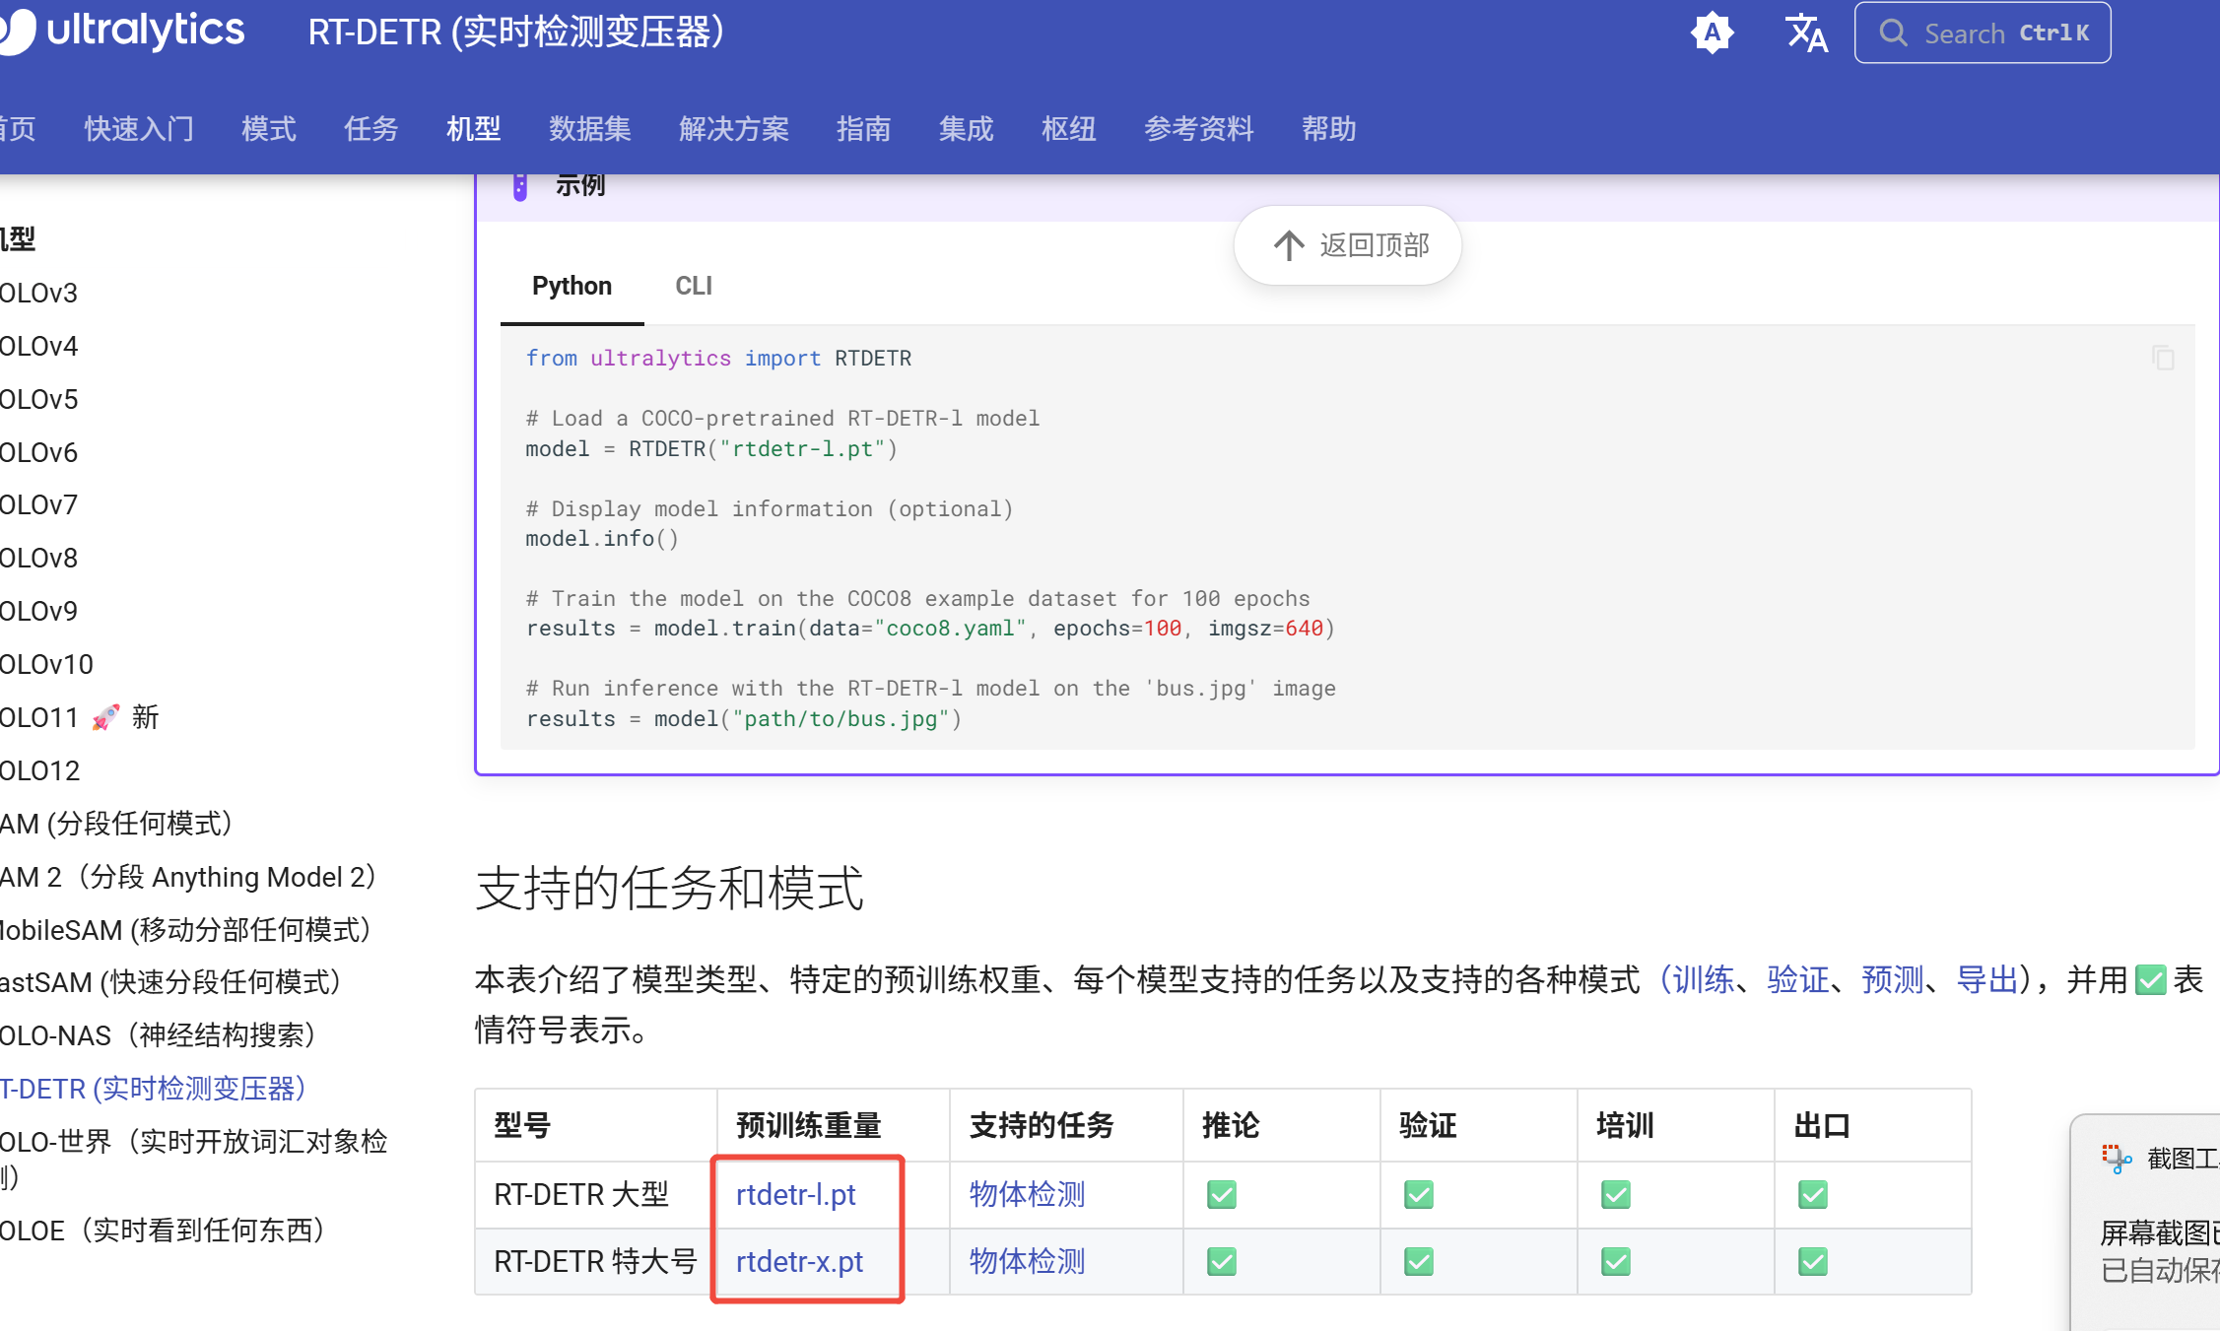Copy the Python code using the copy icon
The height and width of the screenshot is (1331, 2220).
coord(2163,359)
